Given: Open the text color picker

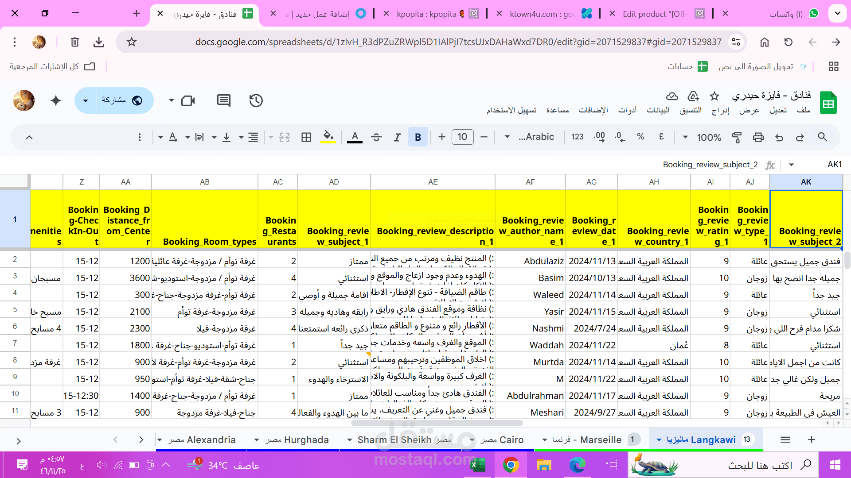Looking at the screenshot, I should 355,137.
